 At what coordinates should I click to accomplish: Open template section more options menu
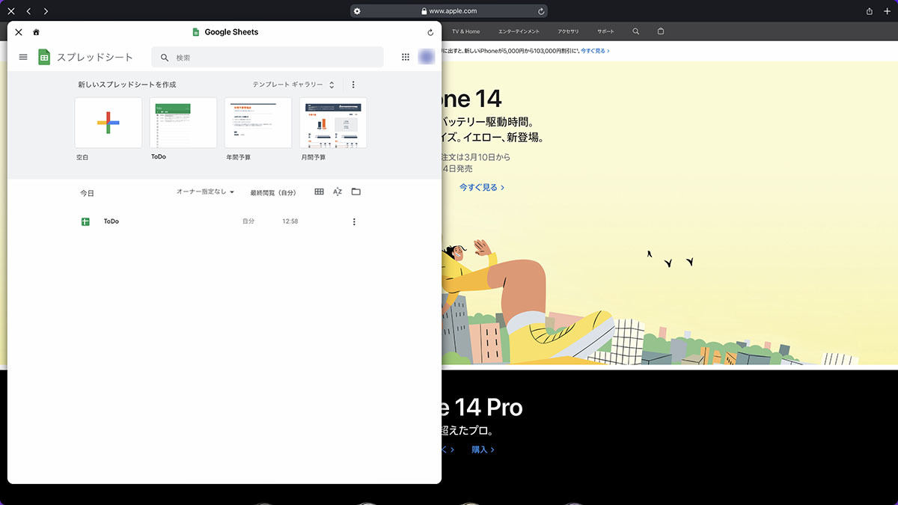pyautogui.click(x=354, y=85)
